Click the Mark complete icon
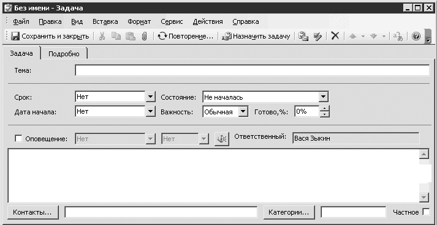The image size is (437, 225). tap(317, 36)
